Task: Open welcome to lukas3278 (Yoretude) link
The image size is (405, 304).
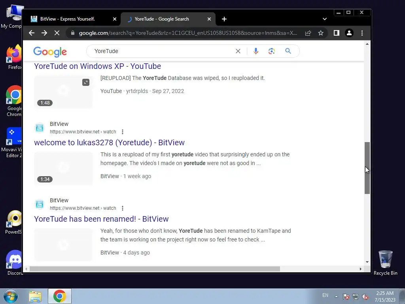Action: tap(109, 142)
